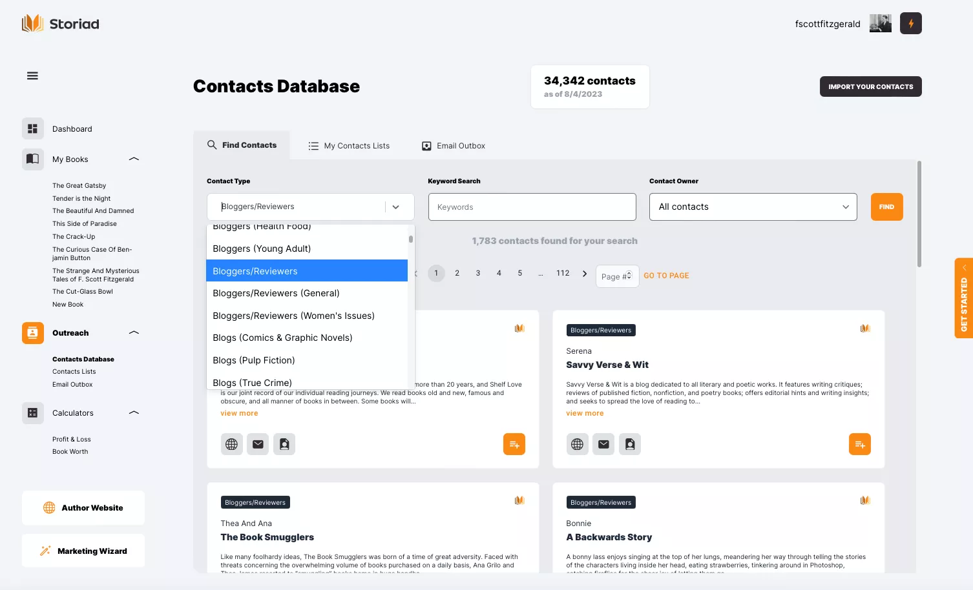Switch to My Contacts Lists tab
The height and width of the screenshot is (590, 973).
pos(349,146)
